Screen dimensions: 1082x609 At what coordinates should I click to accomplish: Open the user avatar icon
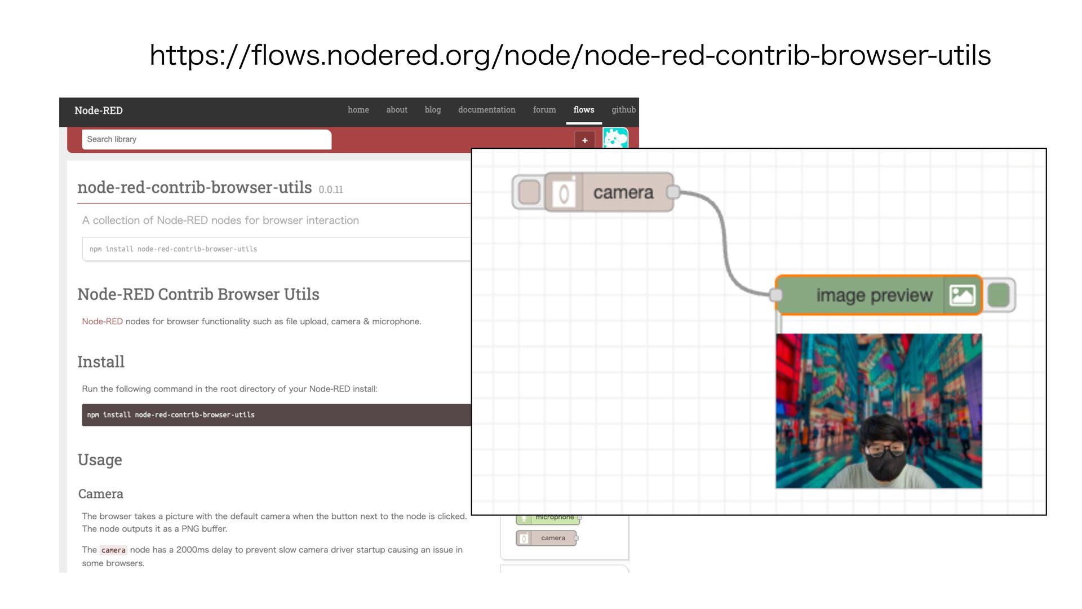coord(615,138)
